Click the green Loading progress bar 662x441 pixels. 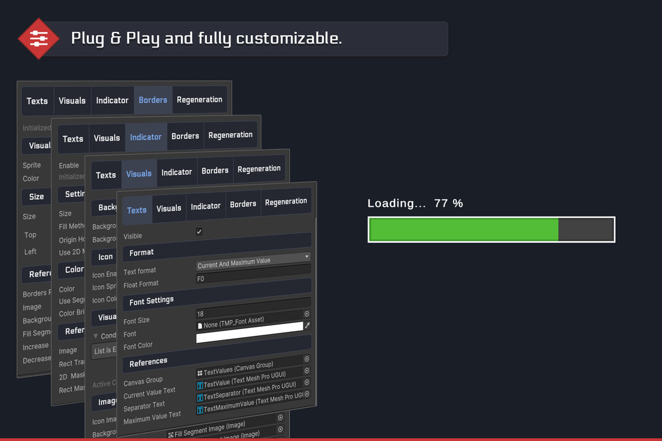coord(463,229)
